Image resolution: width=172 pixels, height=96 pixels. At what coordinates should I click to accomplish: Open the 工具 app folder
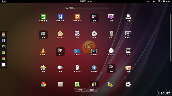[x=43, y=35]
